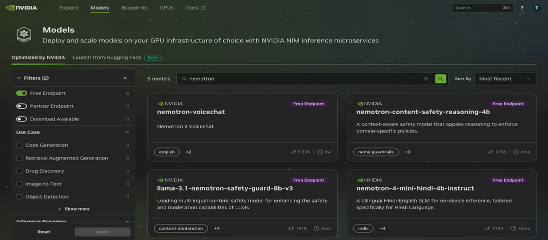Click NVIDIA logo on nemotron-4-mini-hindi-4b-instruct card
The height and width of the screenshot is (240, 548).
coord(360,180)
